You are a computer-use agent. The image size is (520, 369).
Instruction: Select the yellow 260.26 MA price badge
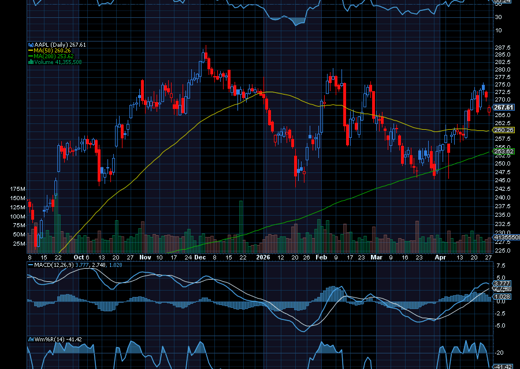point(503,131)
